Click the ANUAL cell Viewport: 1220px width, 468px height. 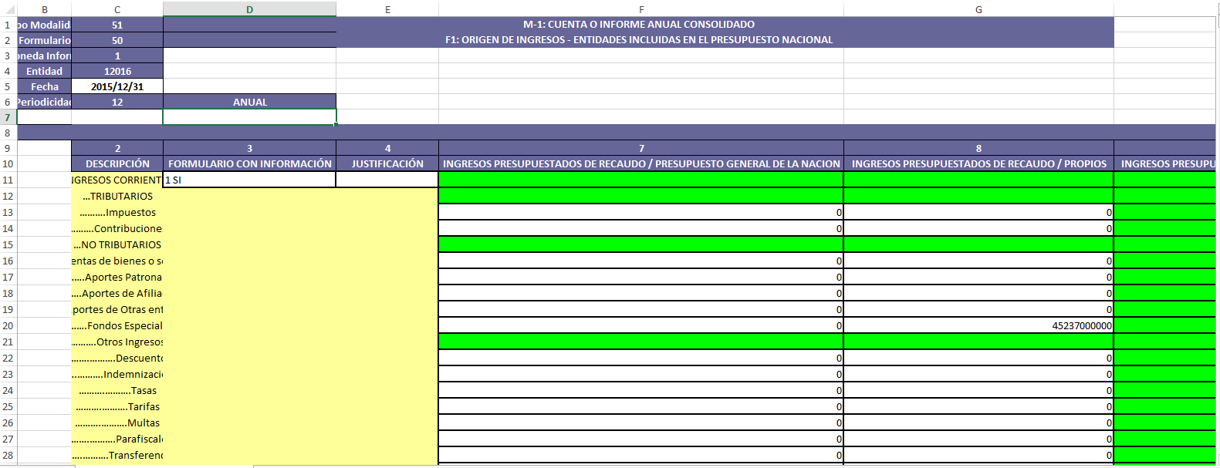pyautogui.click(x=249, y=102)
